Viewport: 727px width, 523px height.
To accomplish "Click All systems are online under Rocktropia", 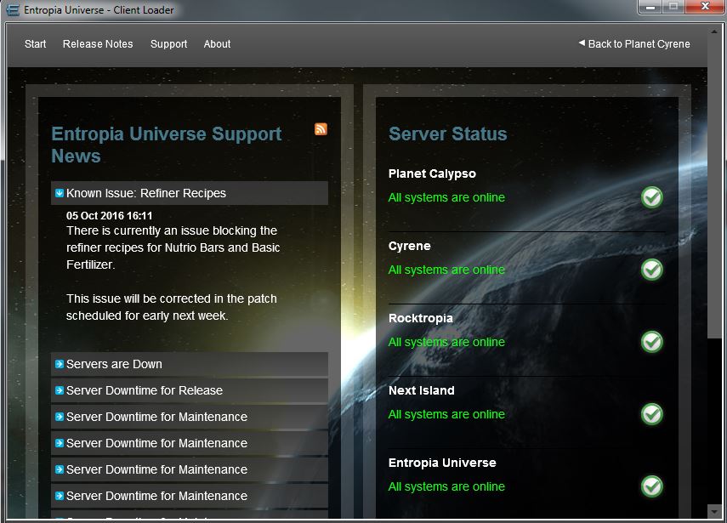I will pos(446,342).
